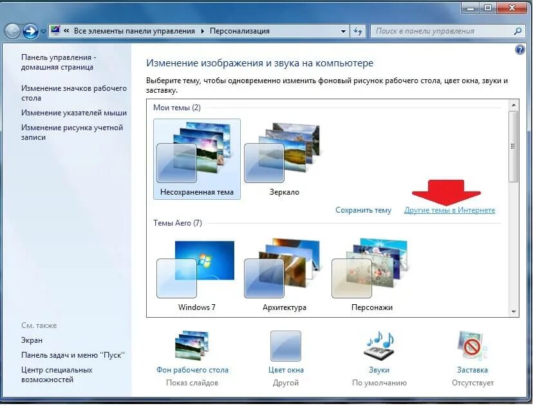Viewport: 533px width, 406px height.
Task: Open the address bar history dropdown
Action: point(343,32)
